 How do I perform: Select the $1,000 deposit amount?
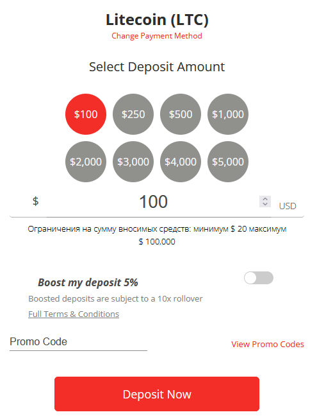tap(228, 114)
